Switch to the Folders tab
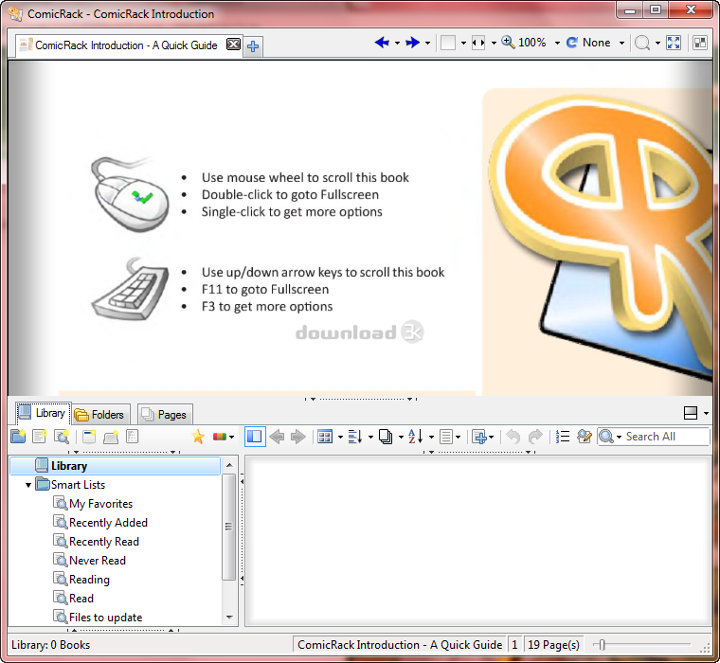The width and height of the screenshot is (720, 663). (x=101, y=415)
